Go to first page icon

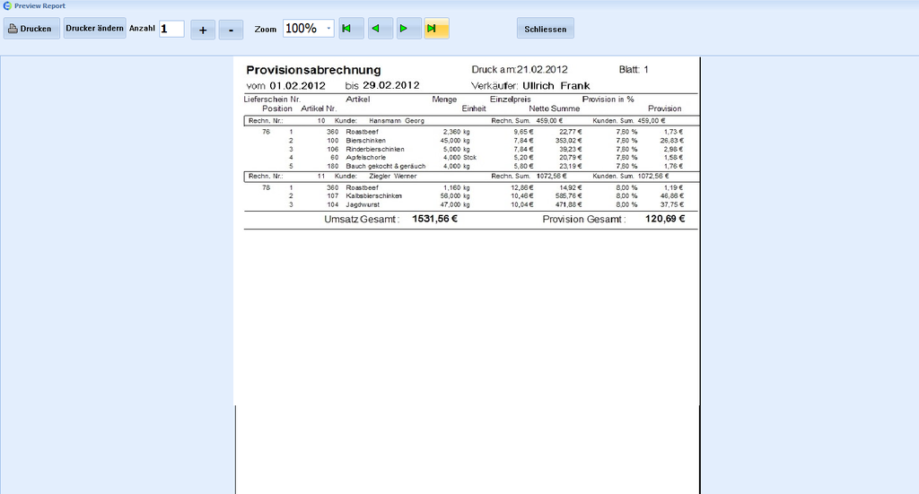click(352, 28)
